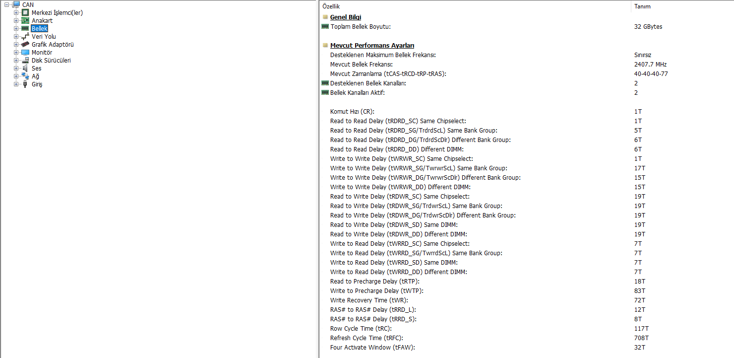
Task: Expand the Monitör tree node
Action: [16, 52]
